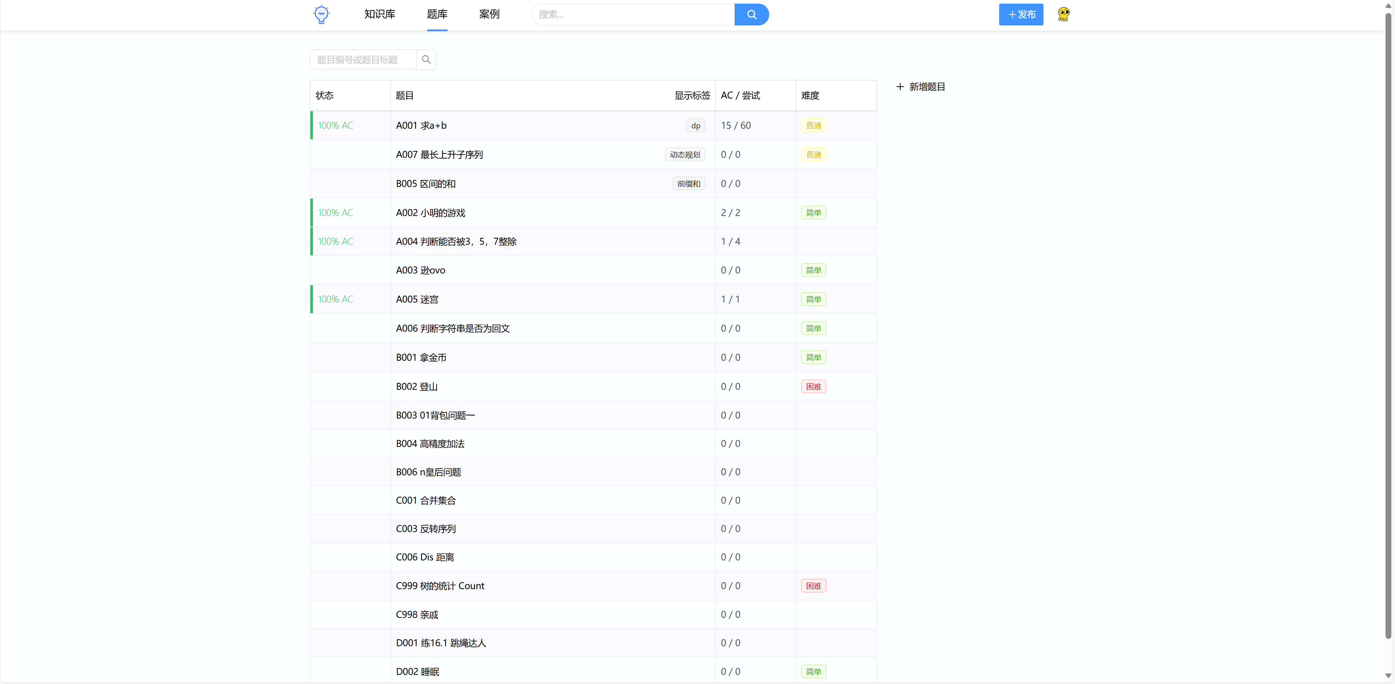Open the 案例 tab
Viewport: 1395px width, 684px height.
click(x=489, y=14)
